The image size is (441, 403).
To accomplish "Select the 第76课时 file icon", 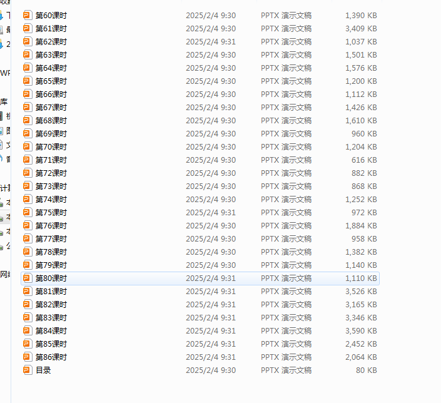I will click(x=28, y=225).
